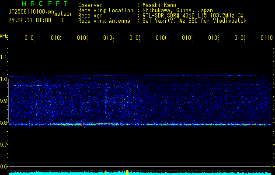Click the 0.6 frequency axis label

(x=3, y=166)
